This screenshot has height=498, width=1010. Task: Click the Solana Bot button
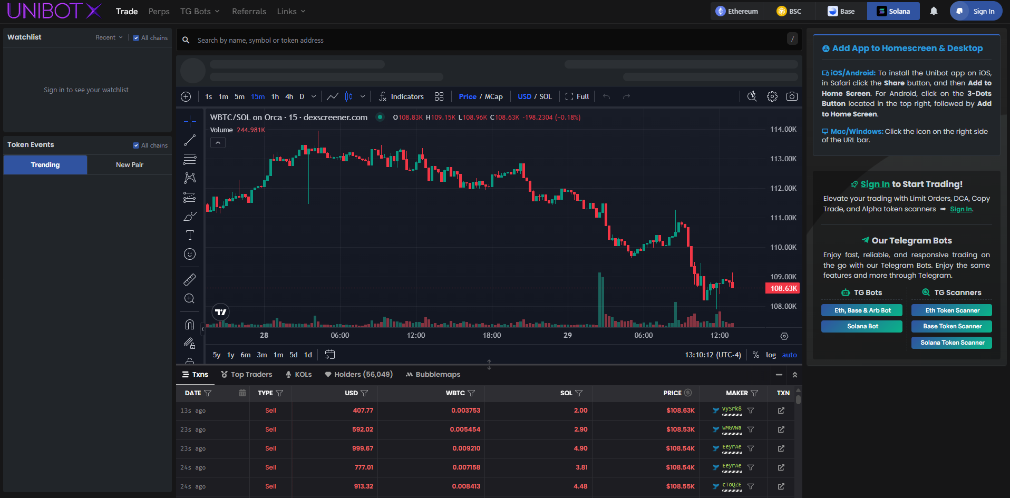tap(861, 326)
